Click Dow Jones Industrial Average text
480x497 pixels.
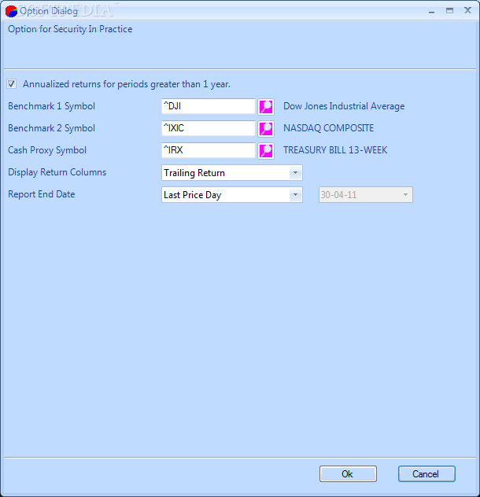click(344, 106)
